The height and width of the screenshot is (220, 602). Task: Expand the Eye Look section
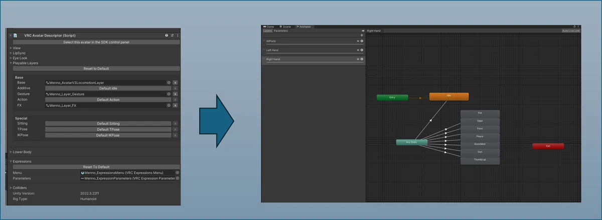coord(11,58)
